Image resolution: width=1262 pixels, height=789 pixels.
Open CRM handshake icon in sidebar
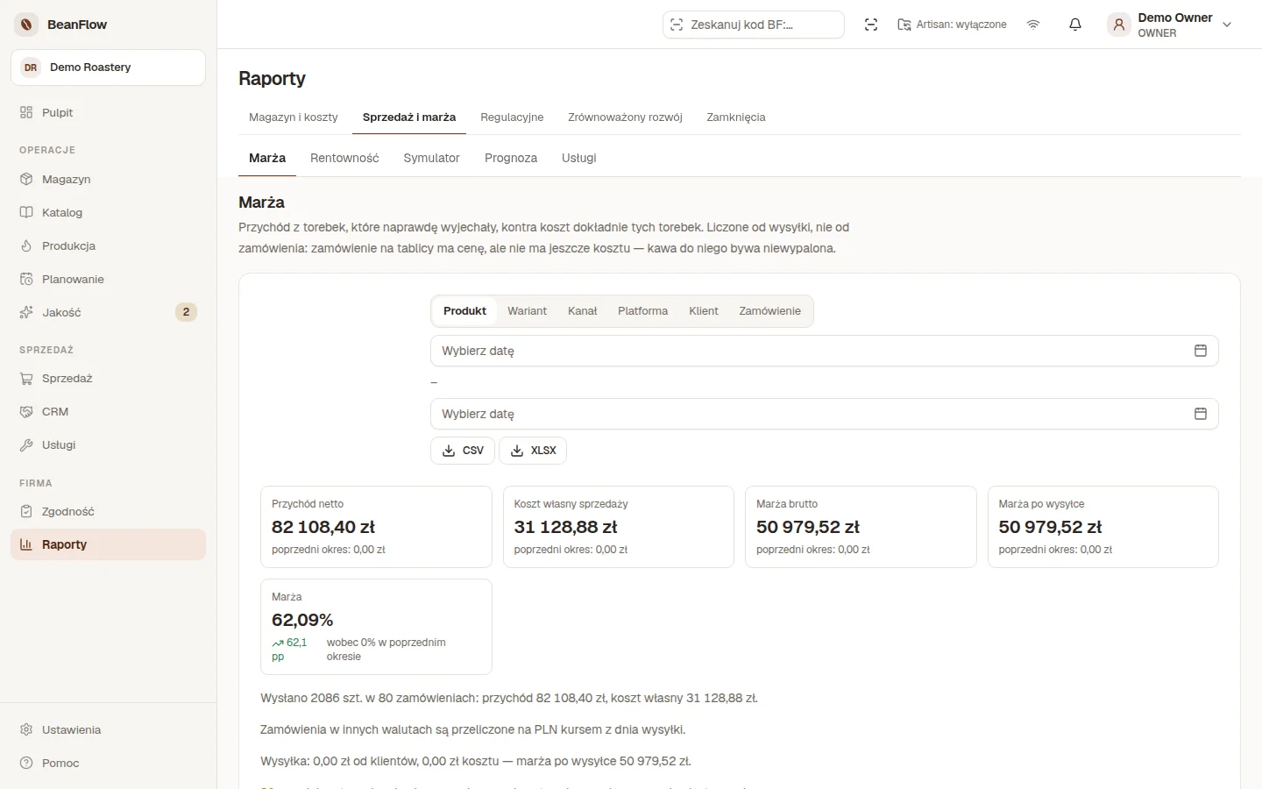pyautogui.click(x=26, y=412)
